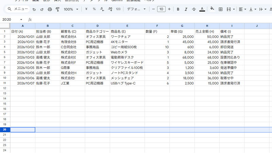
Task: Toggle bold formatting
Action: pos(178,9)
